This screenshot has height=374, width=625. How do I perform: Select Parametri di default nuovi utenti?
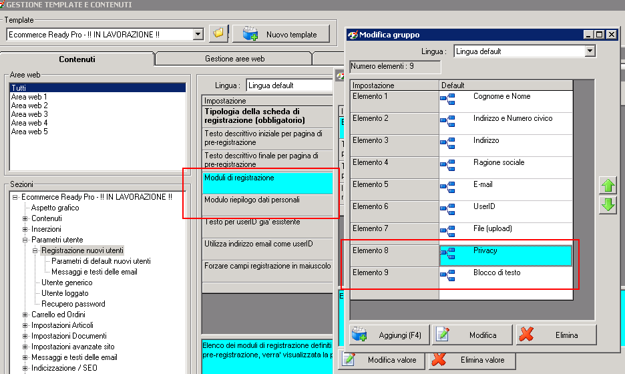click(x=101, y=261)
